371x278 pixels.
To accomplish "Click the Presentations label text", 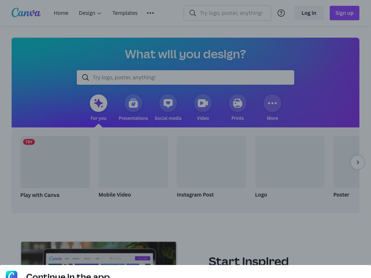I will (133, 118).
